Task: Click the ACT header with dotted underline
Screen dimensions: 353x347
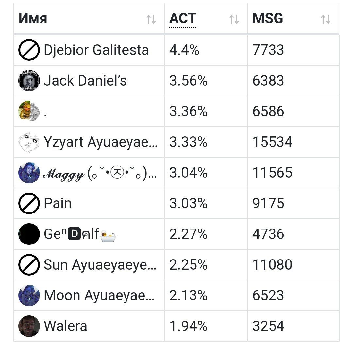Action: (x=183, y=18)
